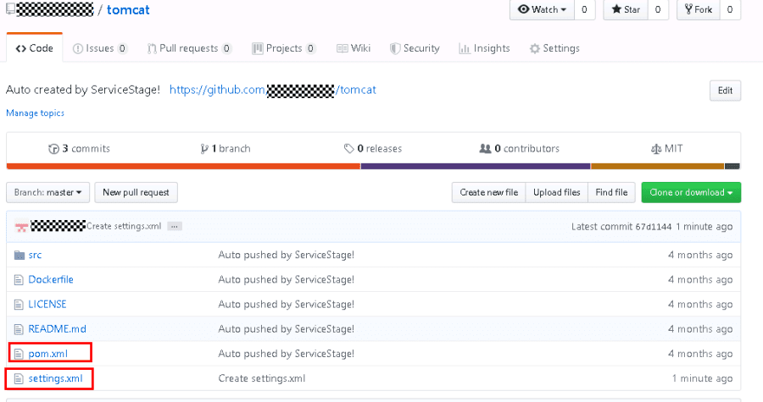763x402 pixels.
Task: Open the settings.xml file
Action: point(55,378)
